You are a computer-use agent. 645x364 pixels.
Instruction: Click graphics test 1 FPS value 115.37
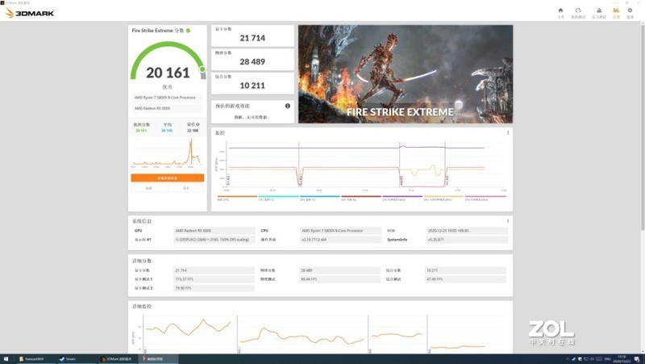[x=214, y=279]
